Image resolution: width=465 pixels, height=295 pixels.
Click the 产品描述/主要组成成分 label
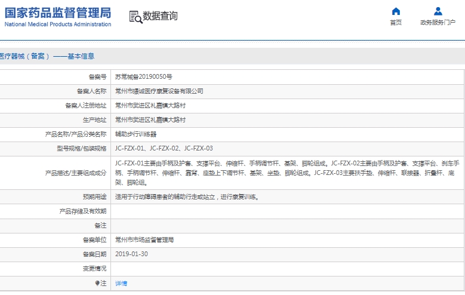pos(76,173)
